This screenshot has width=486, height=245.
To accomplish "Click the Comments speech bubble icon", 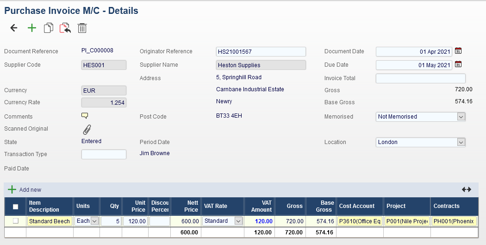I will pos(85,116).
